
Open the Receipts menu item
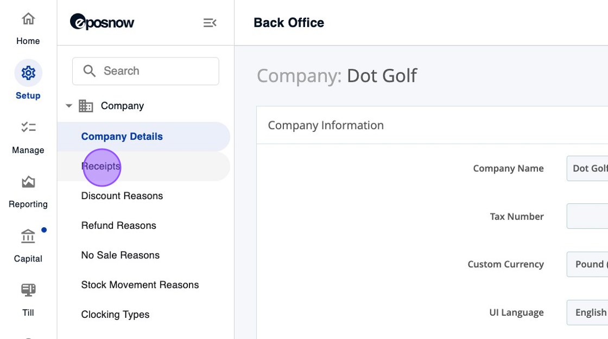[101, 166]
